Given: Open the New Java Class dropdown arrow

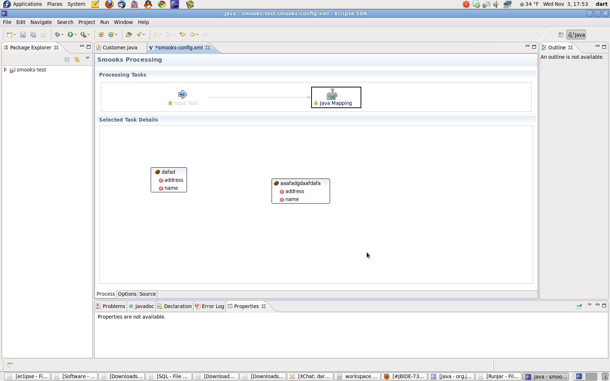Looking at the screenshot, I should (116, 35).
